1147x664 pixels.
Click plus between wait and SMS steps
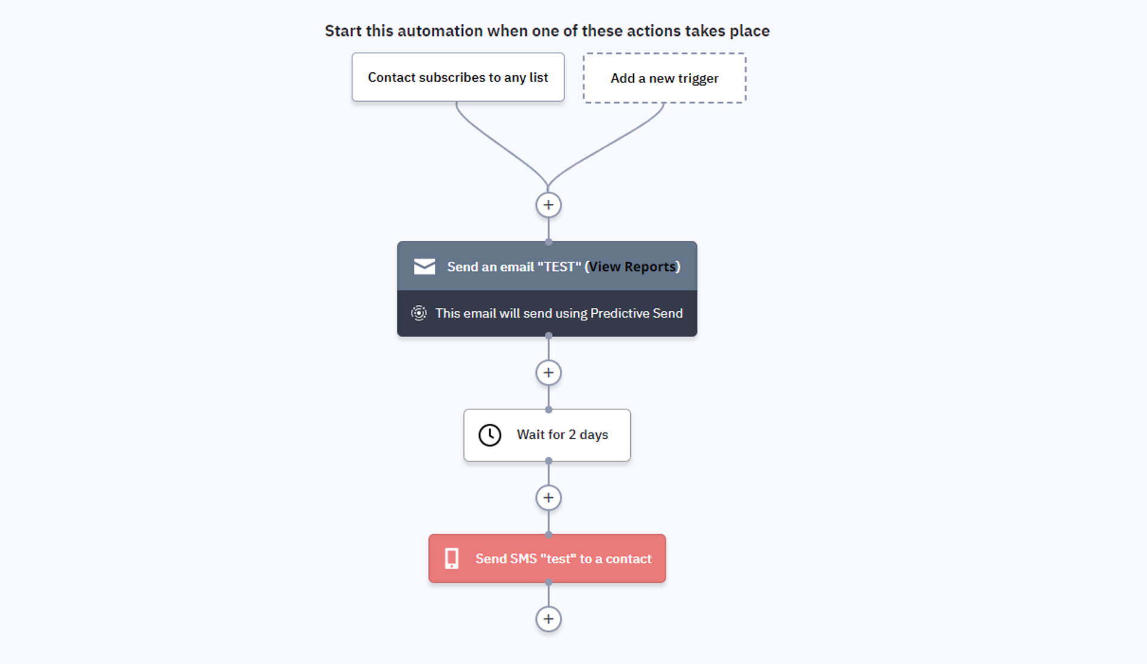[548, 498]
